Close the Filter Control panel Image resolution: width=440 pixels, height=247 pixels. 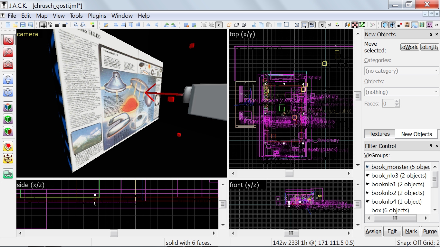pyautogui.click(x=437, y=146)
